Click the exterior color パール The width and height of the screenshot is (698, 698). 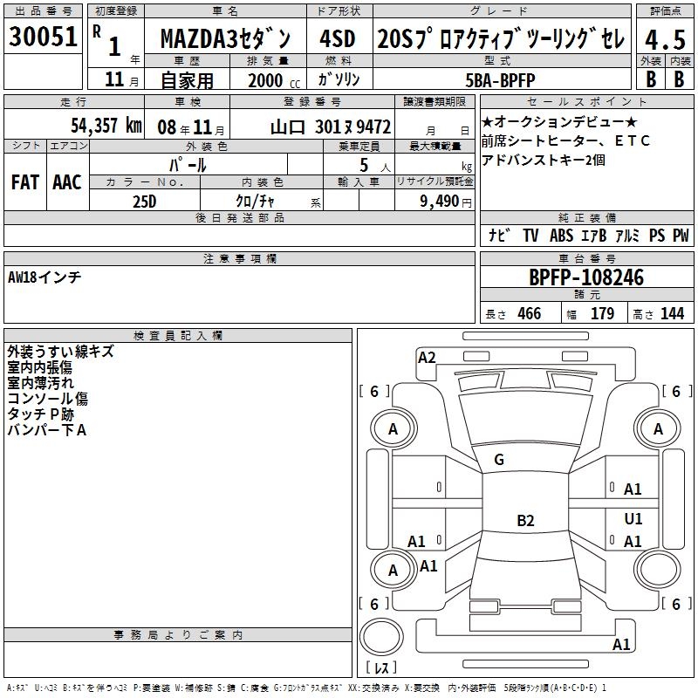pos(188,165)
